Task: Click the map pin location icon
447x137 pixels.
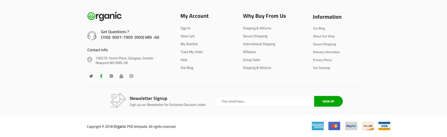Action: tap(90, 60)
